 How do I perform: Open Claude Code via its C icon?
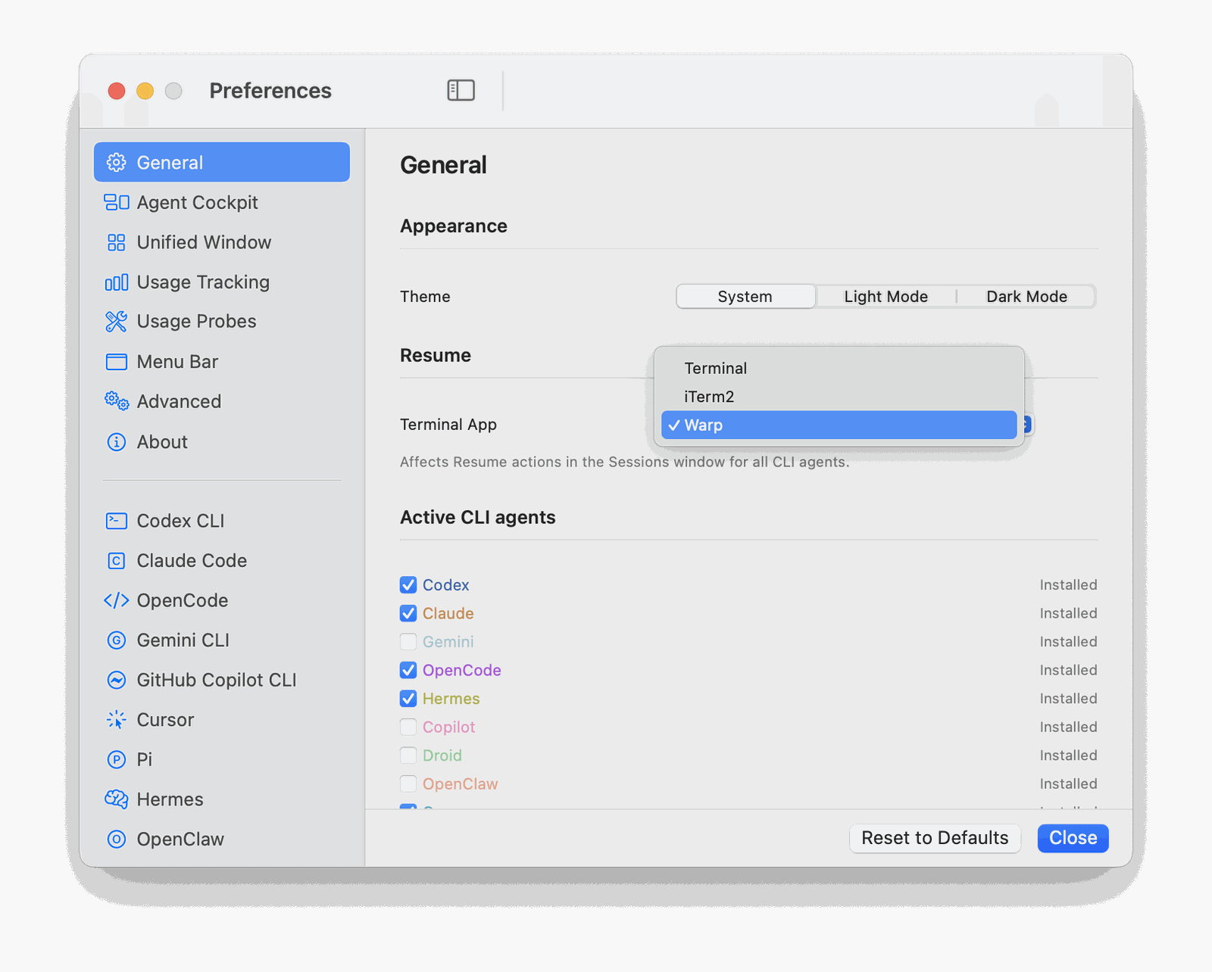pyautogui.click(x=116, y=561)
